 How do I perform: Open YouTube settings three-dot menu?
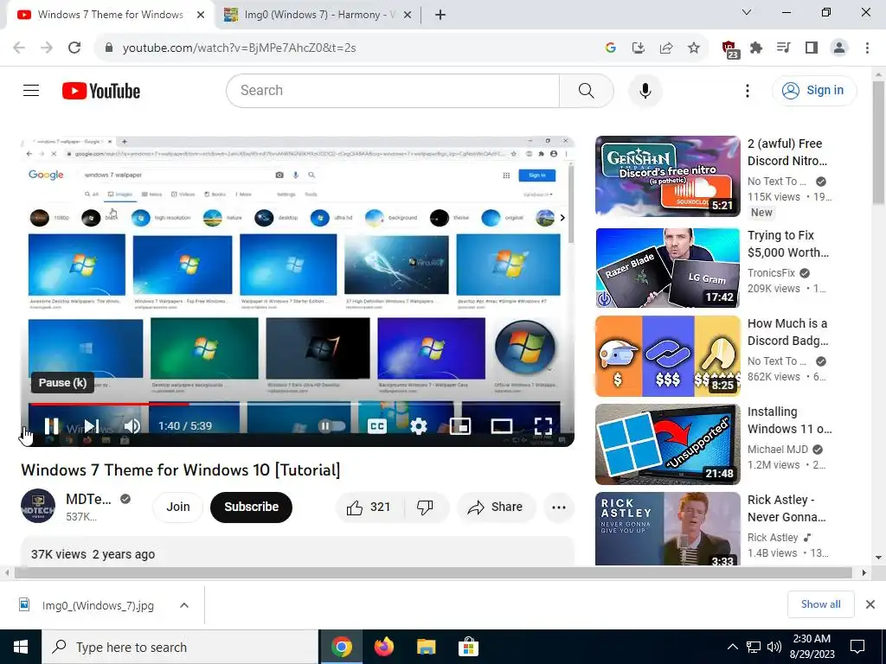click(747, 90)
